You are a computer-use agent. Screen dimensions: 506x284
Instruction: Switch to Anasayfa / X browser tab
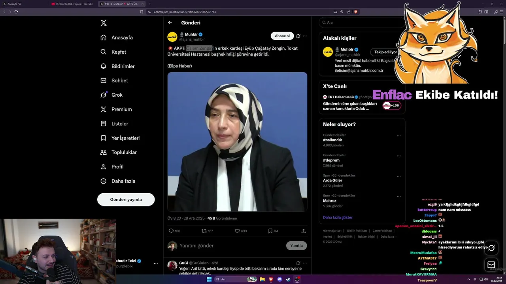tap(24, 4)
